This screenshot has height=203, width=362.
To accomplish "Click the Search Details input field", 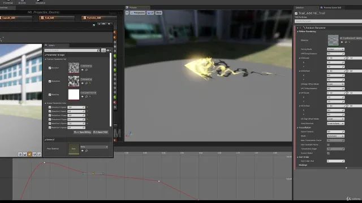I will (72, 50).
